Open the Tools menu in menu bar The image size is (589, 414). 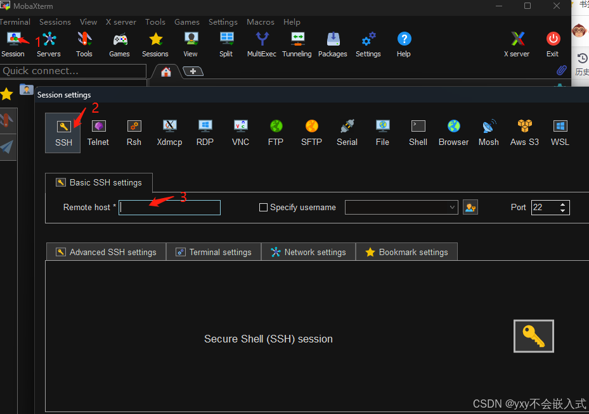[x=155, y=22]
